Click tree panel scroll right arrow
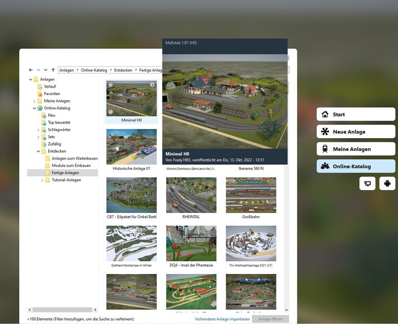This screenshot has height=324, width=398. tap(95, 310)
